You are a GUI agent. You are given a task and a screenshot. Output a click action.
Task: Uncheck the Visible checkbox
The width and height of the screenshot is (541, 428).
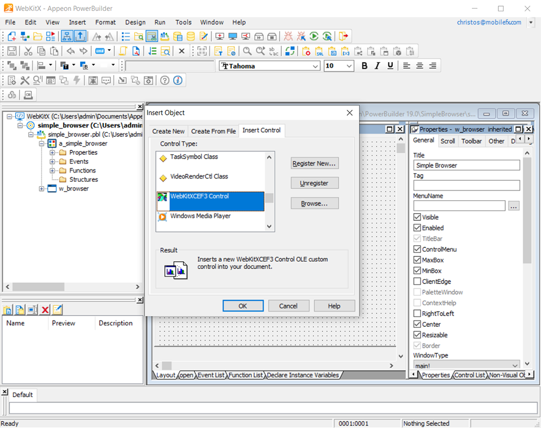point(417,217)
